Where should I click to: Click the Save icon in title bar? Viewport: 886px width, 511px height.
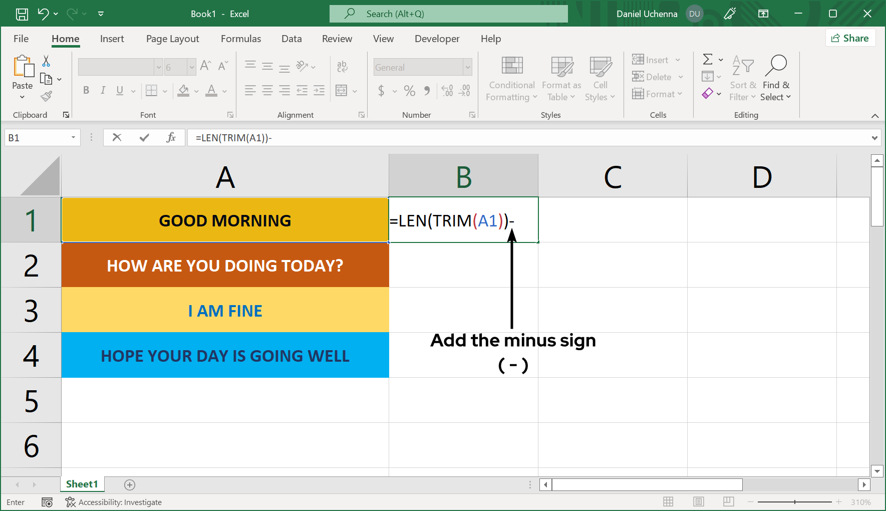click(x=22, y=14)
